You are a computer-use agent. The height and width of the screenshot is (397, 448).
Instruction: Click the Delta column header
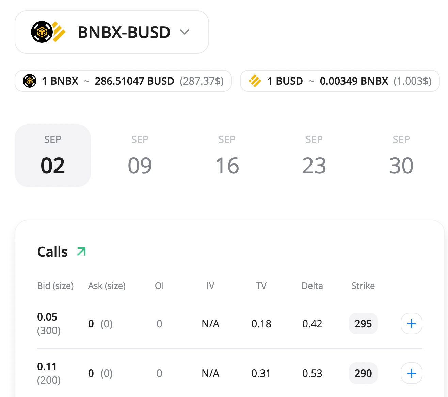pos(312,286)
